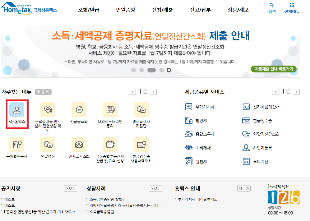This screenshot has width=310, height=221.
Task: Open the 연말정산 icon in 자주찾는 메뉴
Action: pos(48,145)
